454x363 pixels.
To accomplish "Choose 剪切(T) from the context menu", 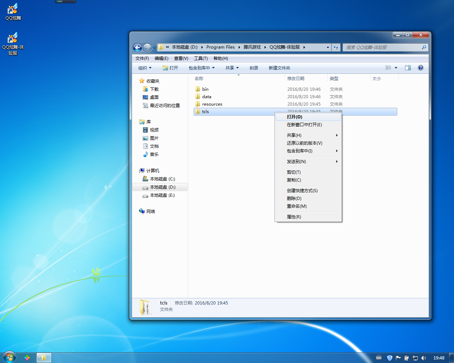I will (308, 172).
